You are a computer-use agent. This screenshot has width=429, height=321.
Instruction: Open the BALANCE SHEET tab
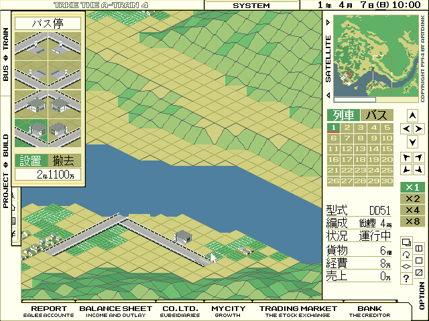tap(115, 311)
